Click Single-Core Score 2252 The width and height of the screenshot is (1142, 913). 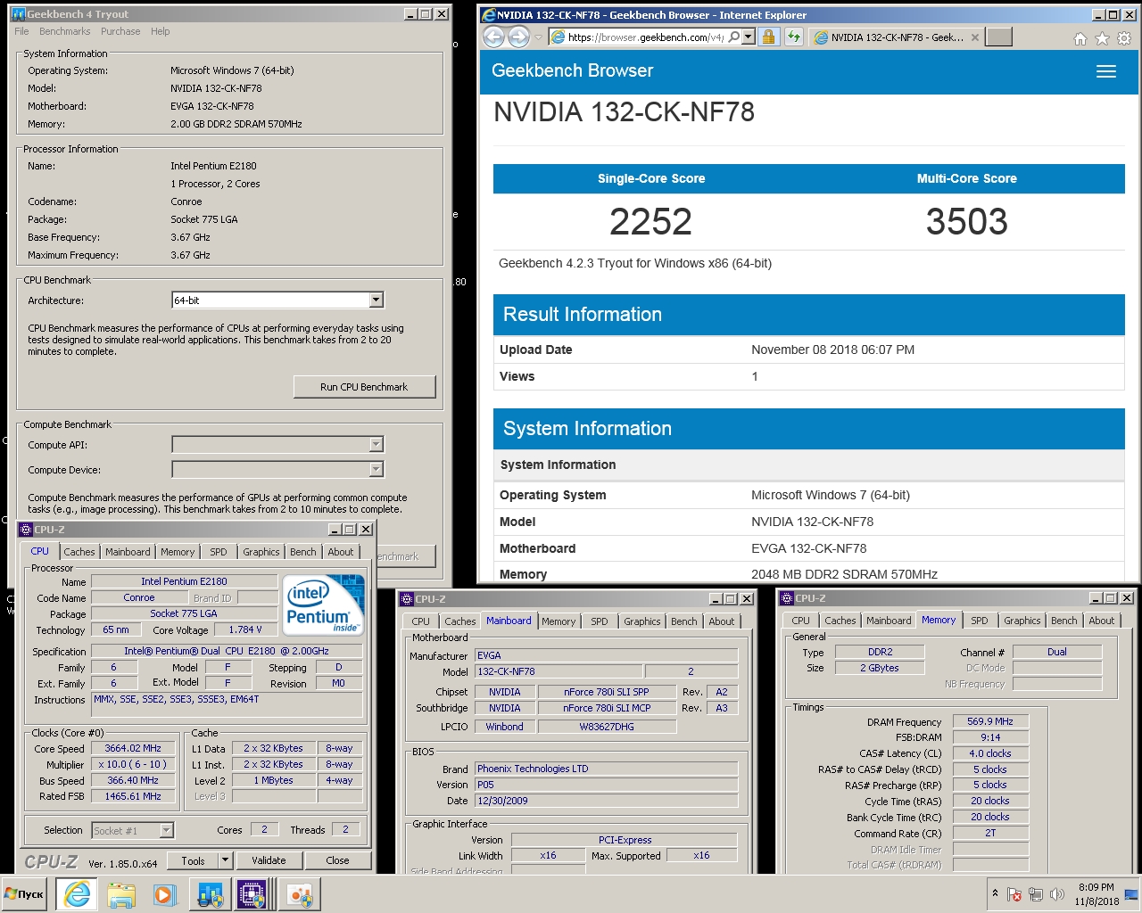pos(650,222)
